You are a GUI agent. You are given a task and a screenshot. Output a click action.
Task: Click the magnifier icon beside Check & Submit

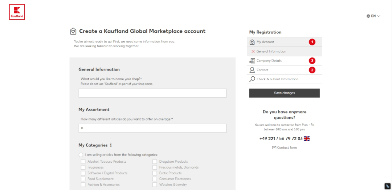(252, 79)
